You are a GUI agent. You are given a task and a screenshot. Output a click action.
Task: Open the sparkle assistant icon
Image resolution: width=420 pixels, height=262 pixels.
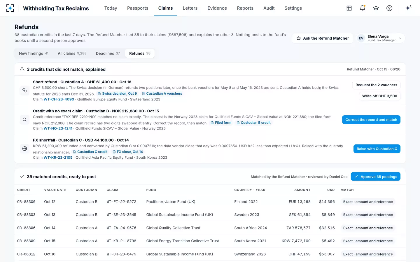408,8
